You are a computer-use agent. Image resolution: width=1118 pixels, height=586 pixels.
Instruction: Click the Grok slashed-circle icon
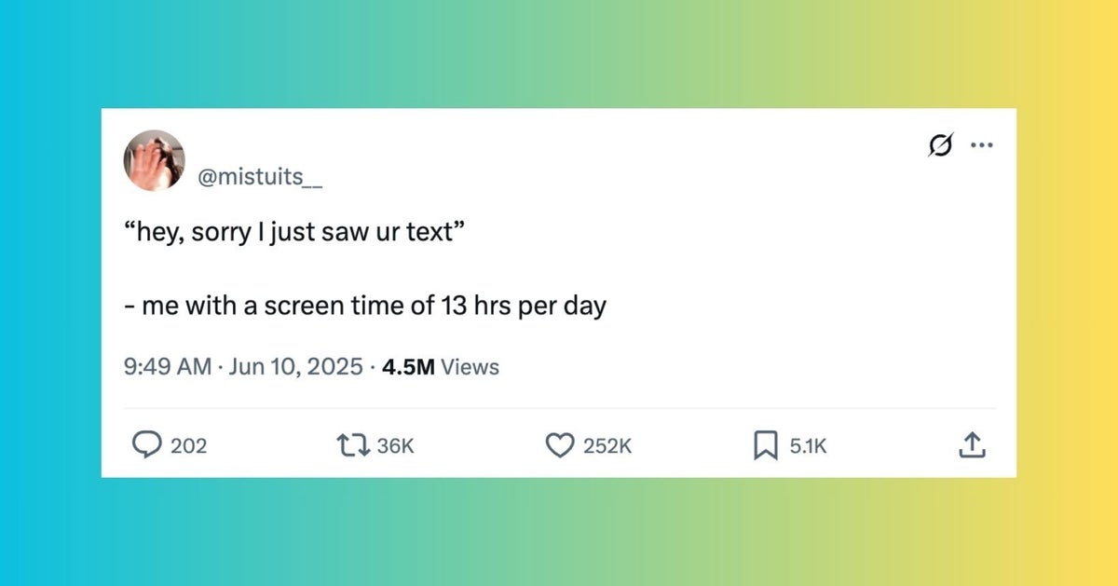(941, 146)
